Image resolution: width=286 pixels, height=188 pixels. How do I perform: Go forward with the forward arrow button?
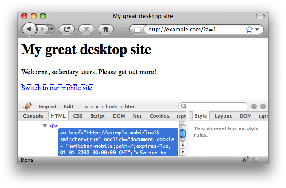coord(42,29)
